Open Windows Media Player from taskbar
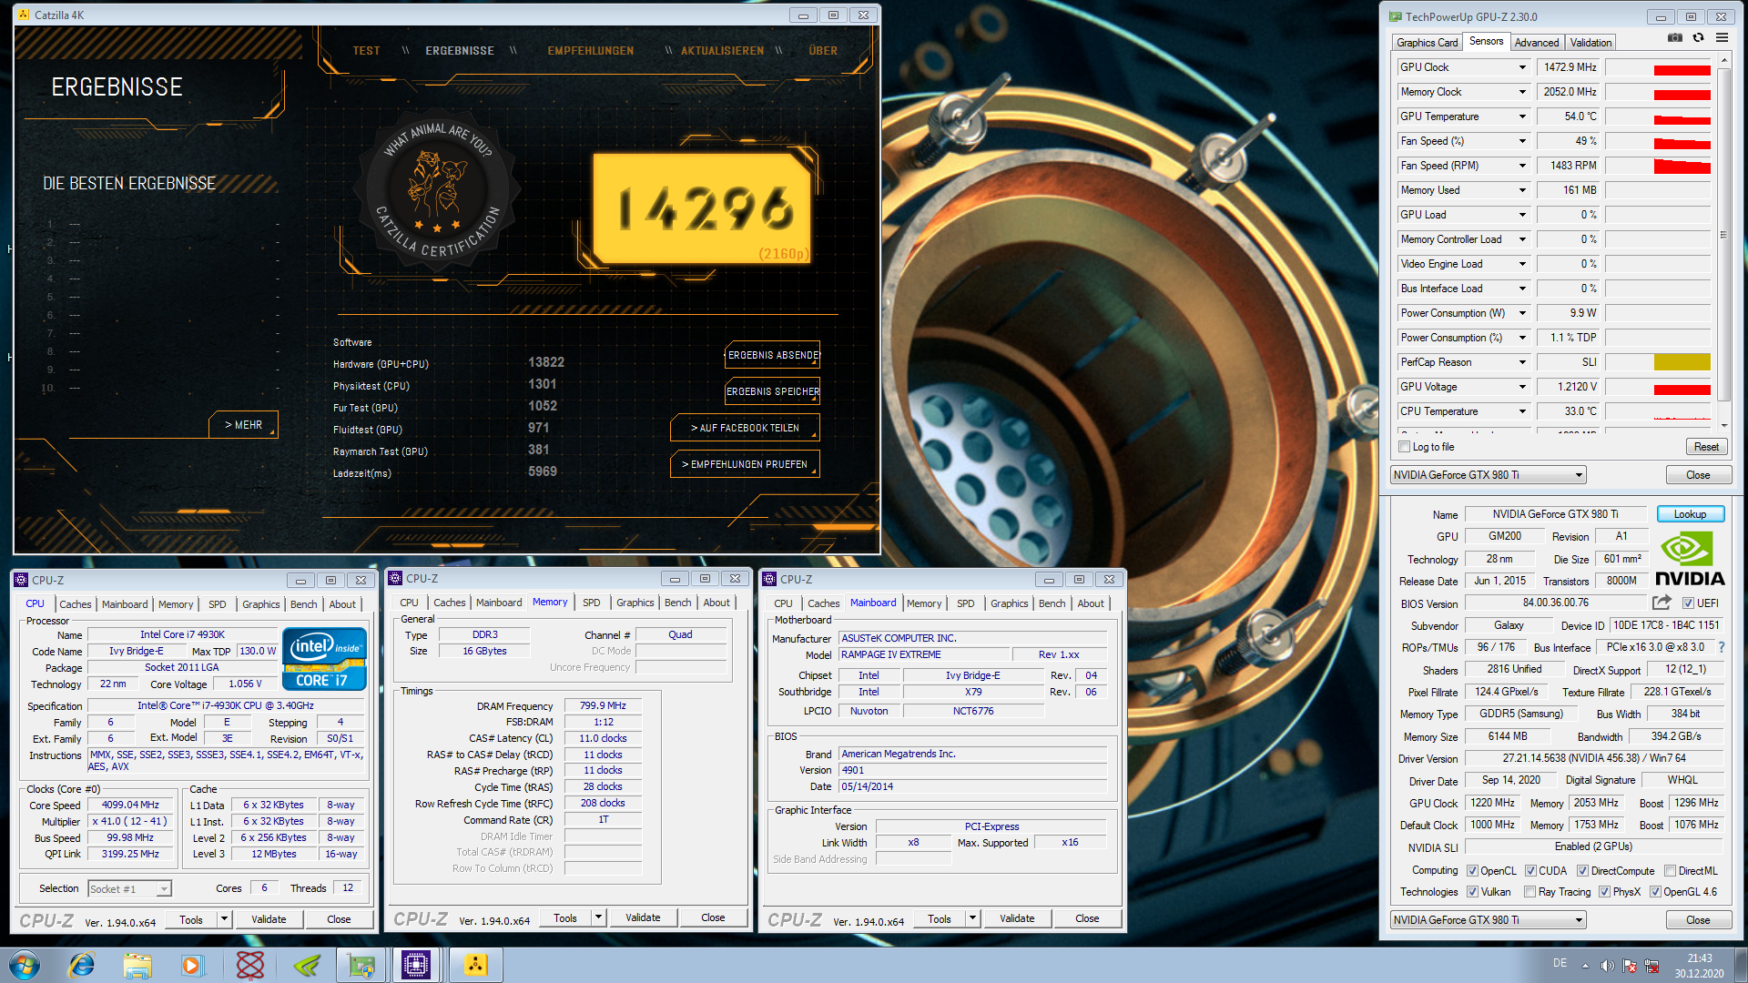Image resolution: width=1748 pixels, height=983 pixels. (x=192, y=965)
